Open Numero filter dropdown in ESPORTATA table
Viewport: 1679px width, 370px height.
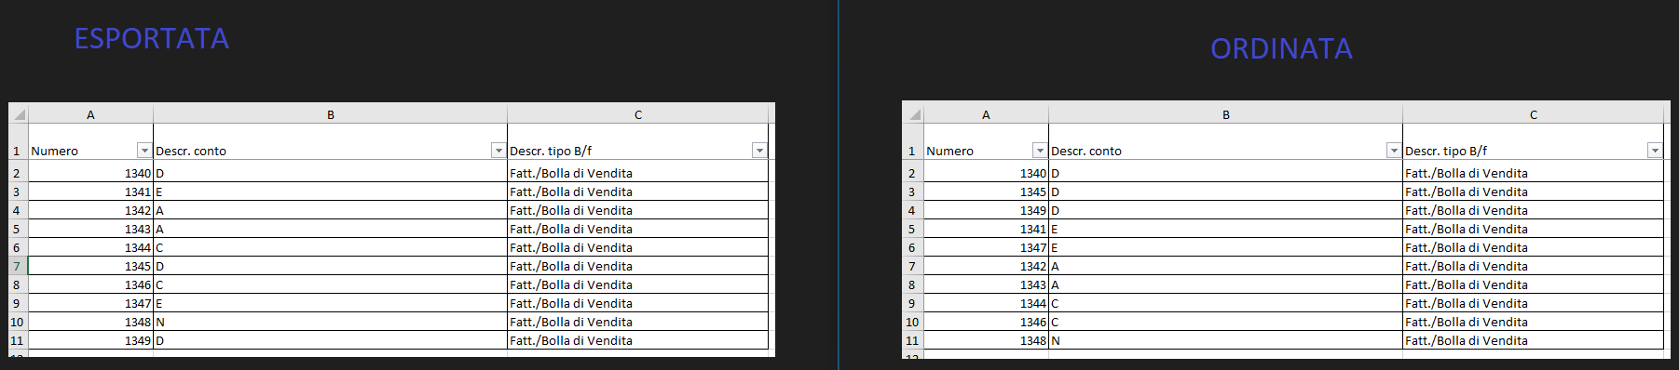[x=144, y=151]
